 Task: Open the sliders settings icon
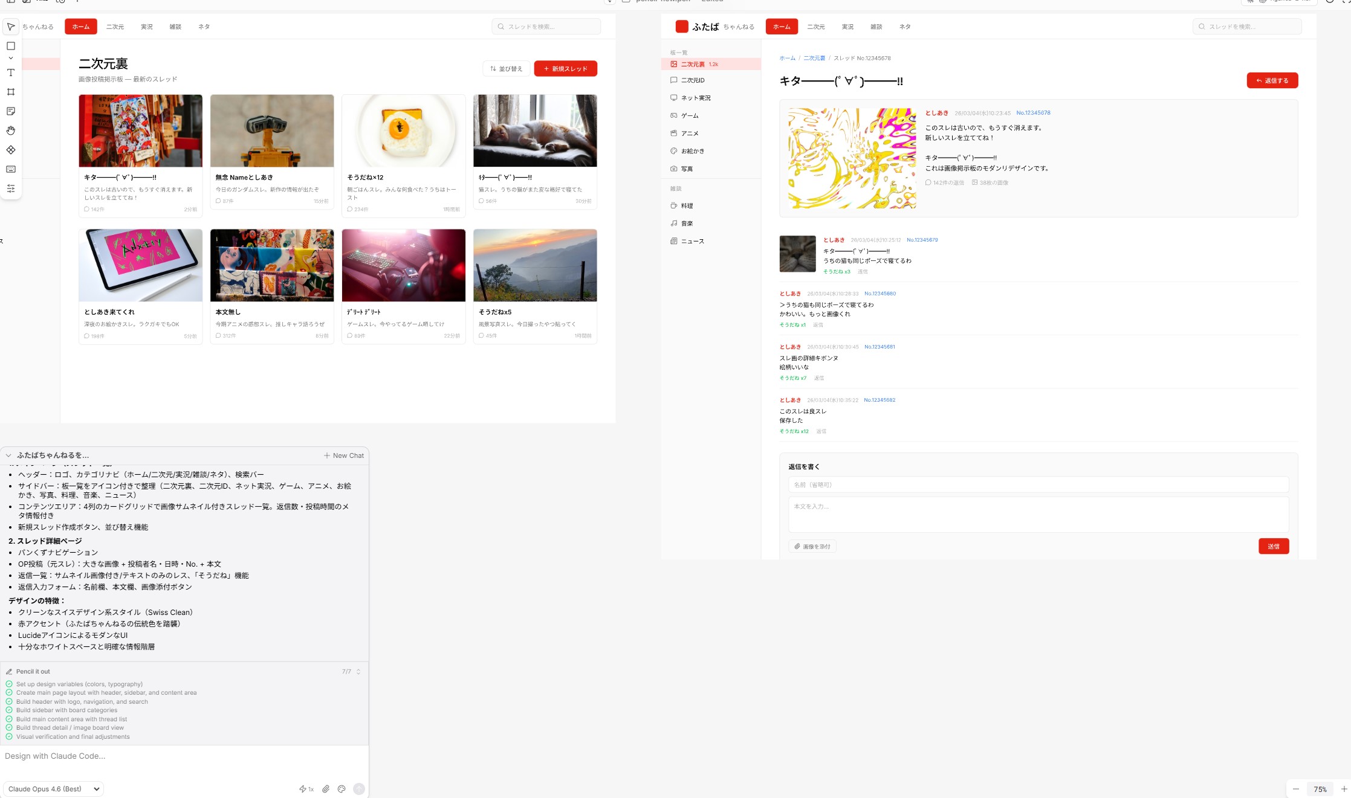(11, 188)
